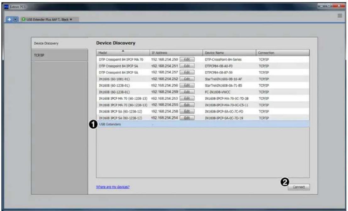Click device name IN1608-IPCP-MA-70-0C-7D-2B
The width and height of the screenshot is (348, 211).
227,98
